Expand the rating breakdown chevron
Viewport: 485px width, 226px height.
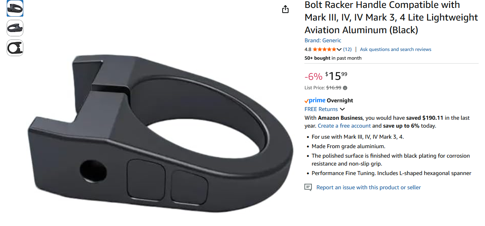[x=339, y=49]
